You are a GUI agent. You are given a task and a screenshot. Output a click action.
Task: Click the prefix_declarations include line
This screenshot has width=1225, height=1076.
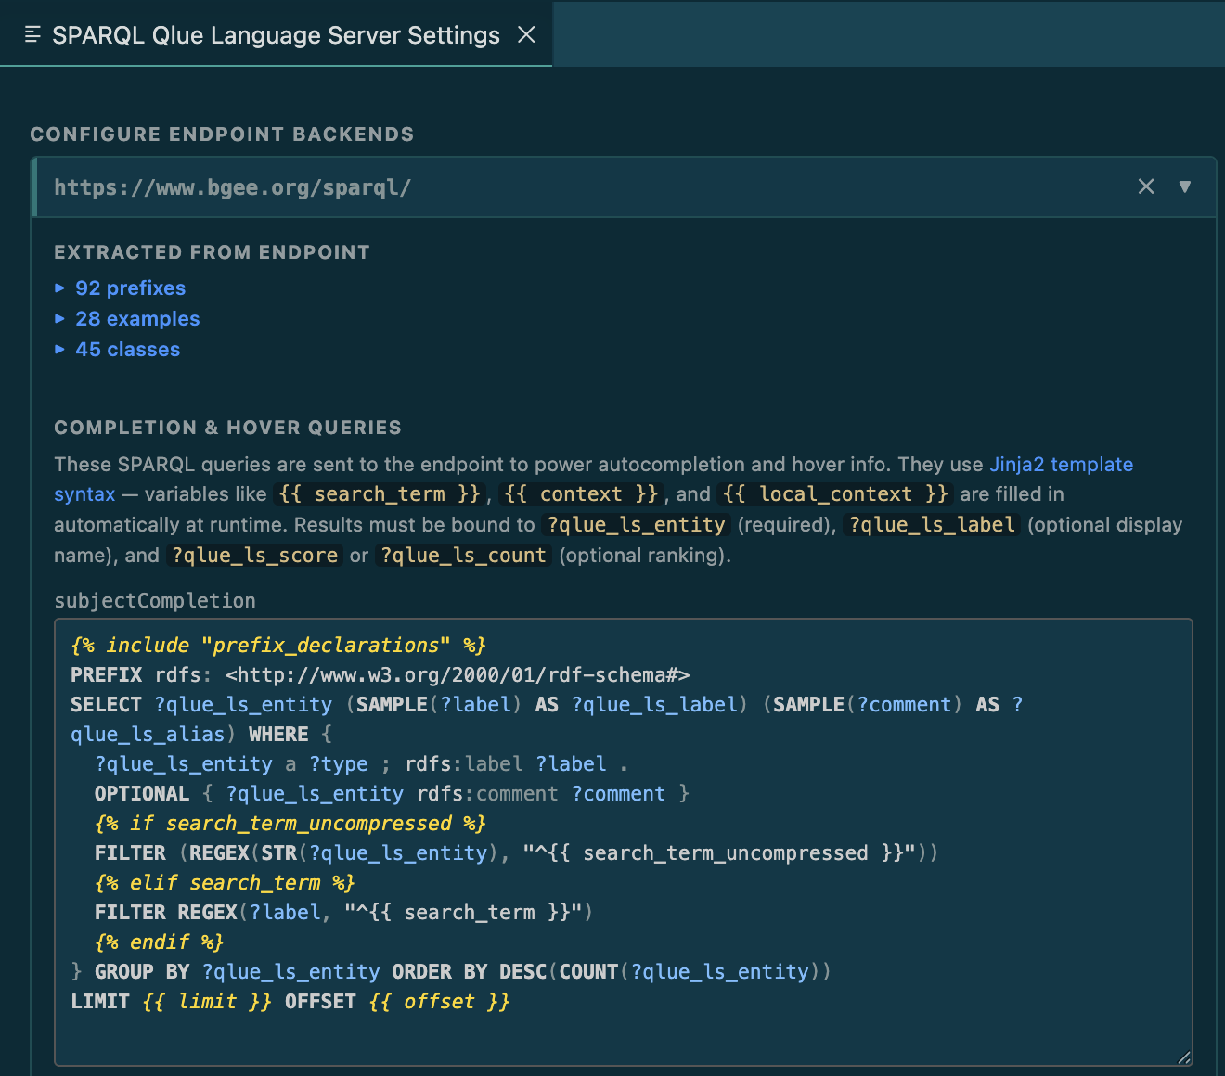click(278, 646)
